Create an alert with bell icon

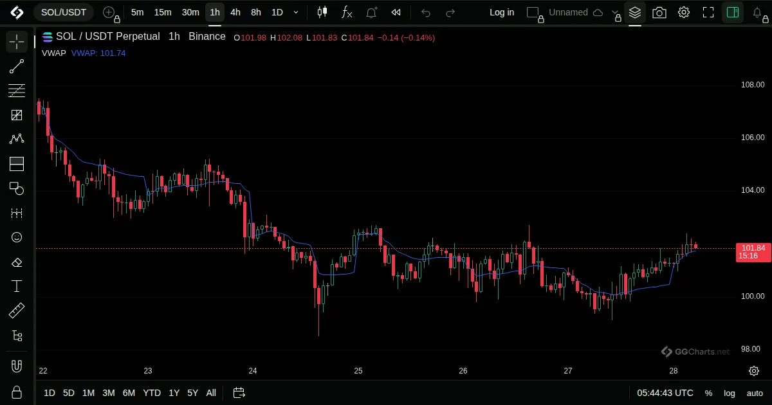(372, 12)
